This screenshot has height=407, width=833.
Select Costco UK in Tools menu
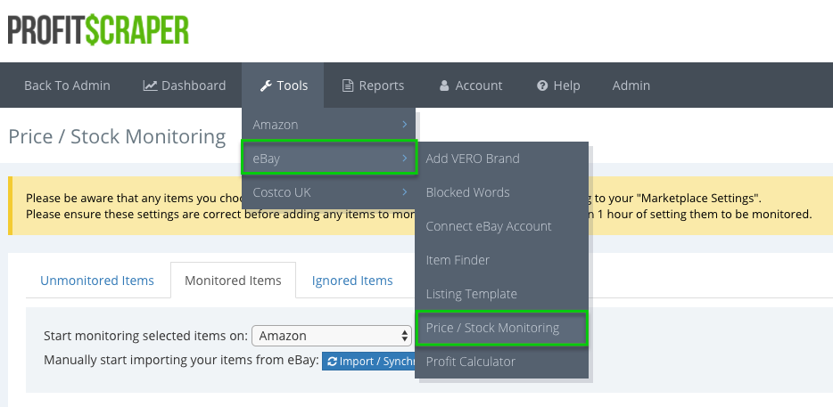pos(329,192)
